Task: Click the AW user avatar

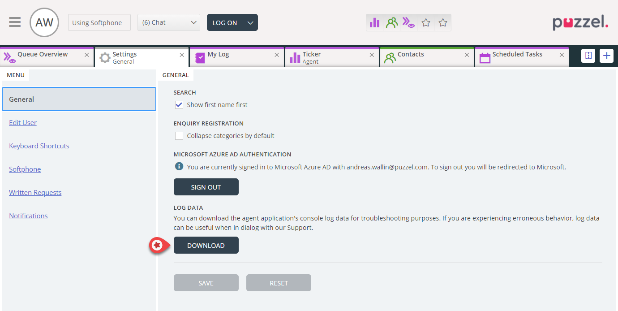Action: coord(44,22)
